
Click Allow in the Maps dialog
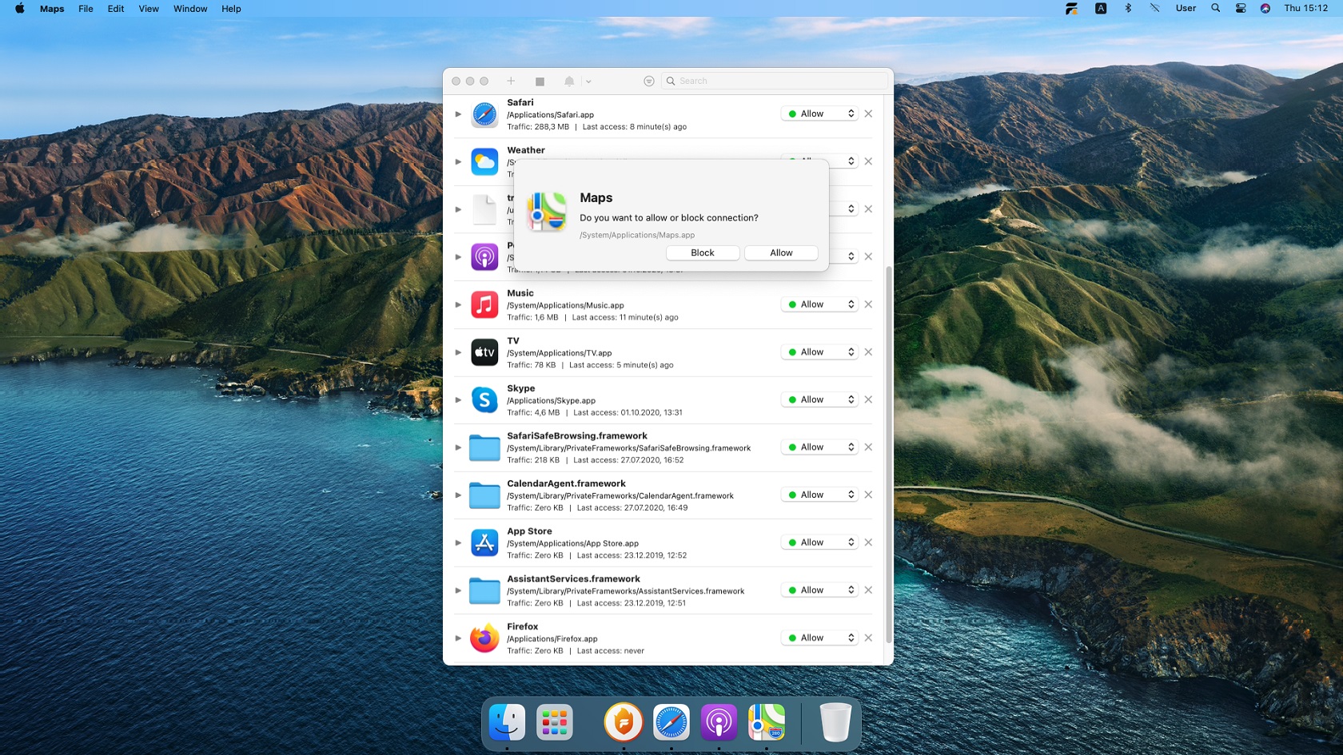[781, 252]
